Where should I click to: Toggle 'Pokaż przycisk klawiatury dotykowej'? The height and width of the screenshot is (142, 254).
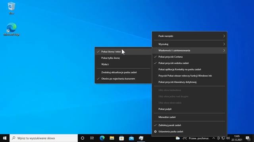(x=189, y=82)
